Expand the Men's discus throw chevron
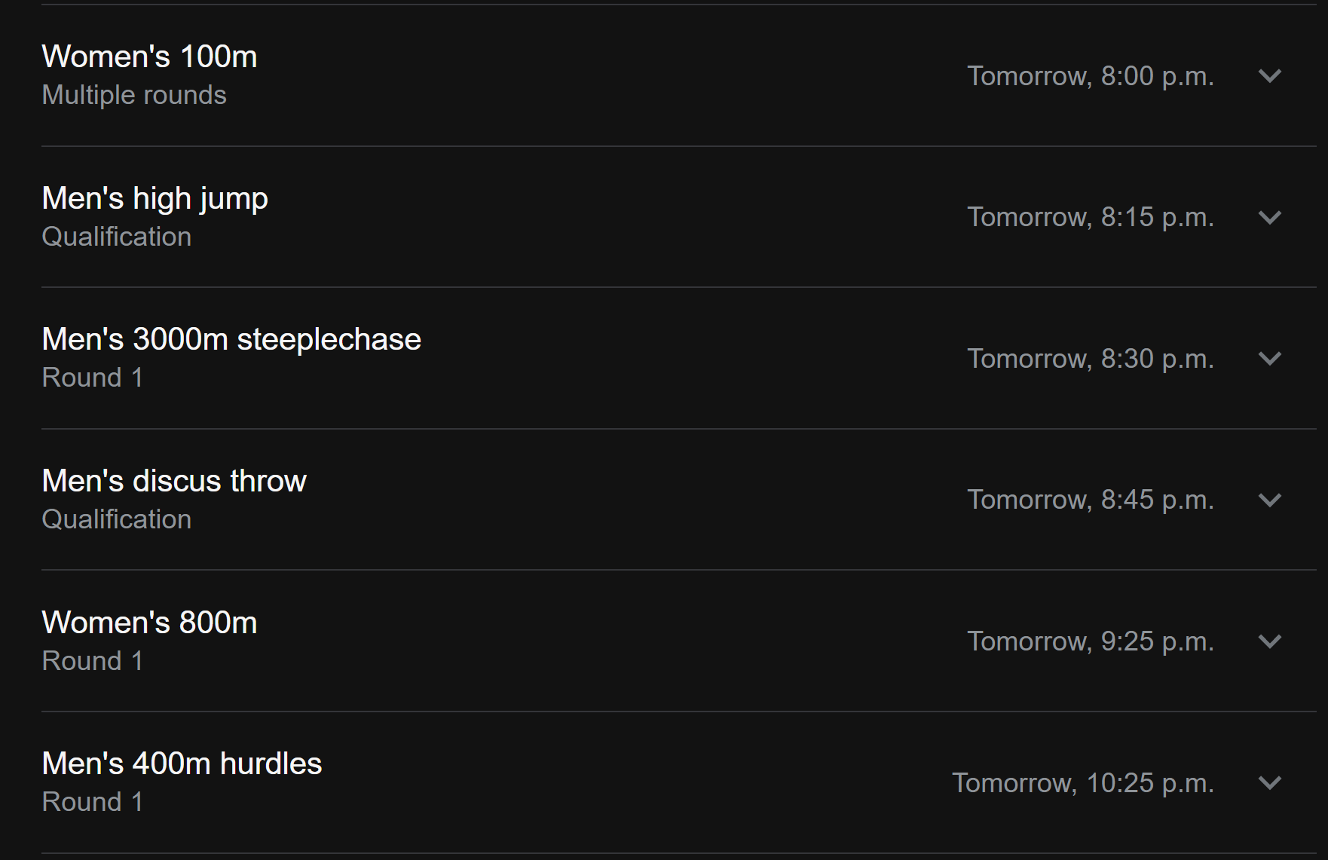This screenshot has width=1328, height=860. tap(1270, 500)
